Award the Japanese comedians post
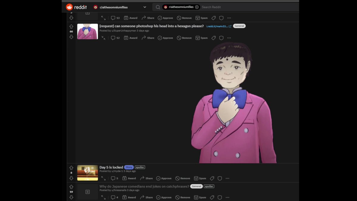Screen dimensions: 357x201 click(x=129, y=197)
